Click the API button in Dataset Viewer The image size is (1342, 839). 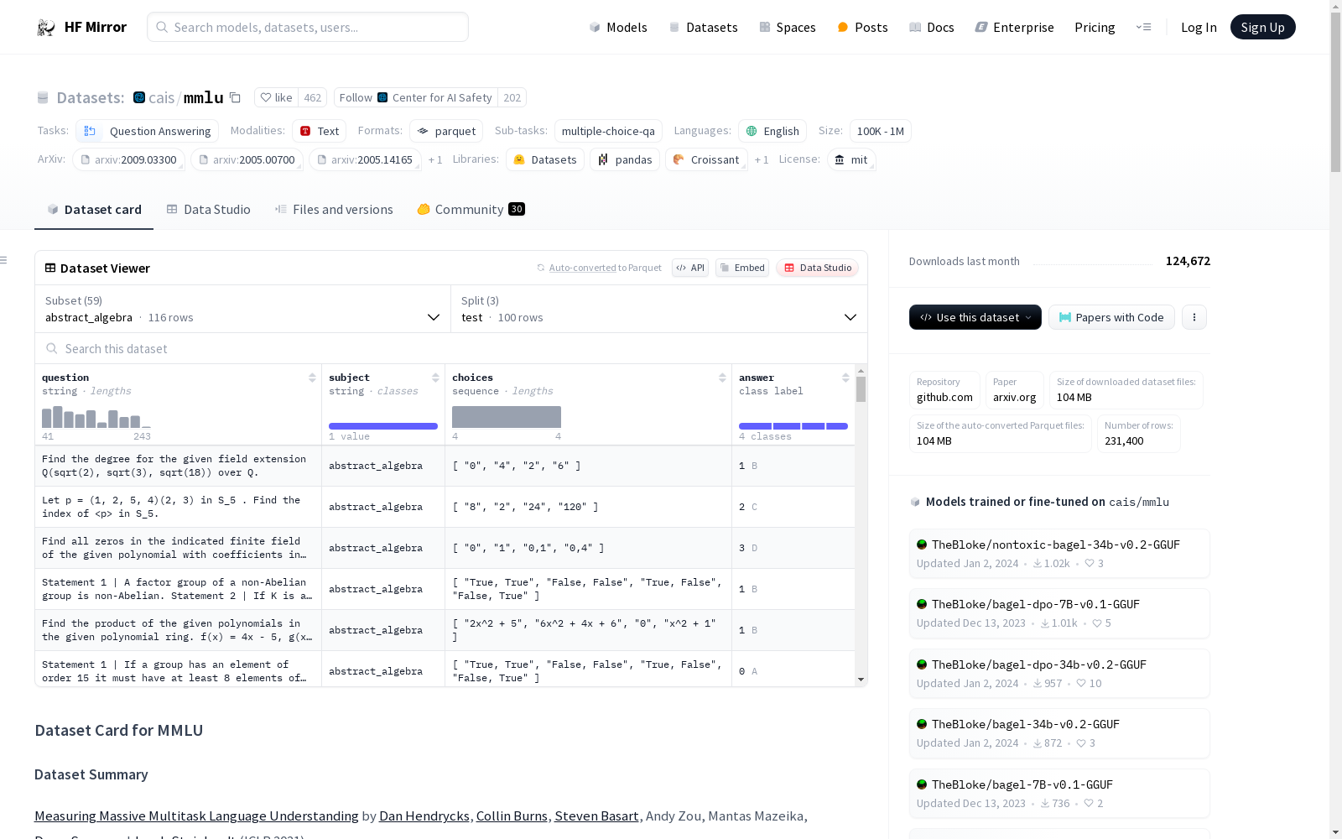point(690,268)
